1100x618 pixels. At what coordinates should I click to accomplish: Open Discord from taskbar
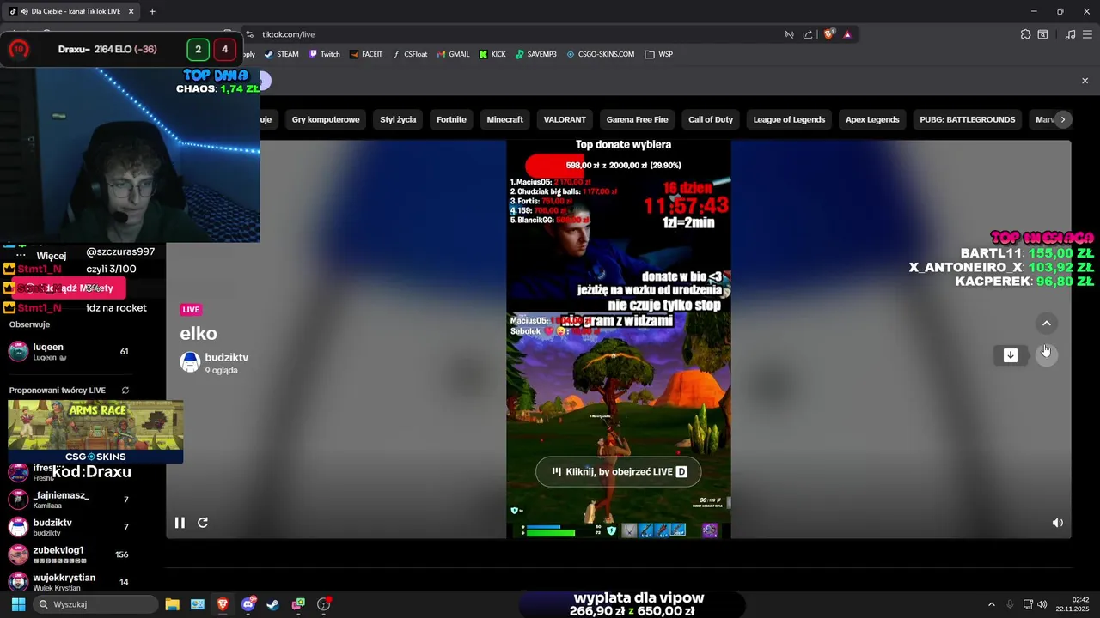click(248, 604)
